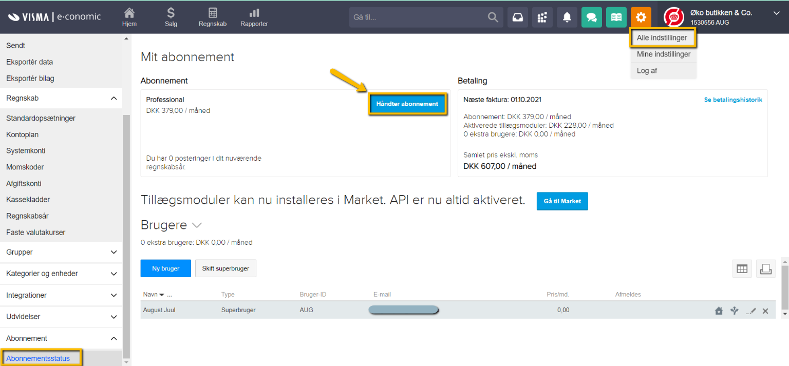Expand the Integrationer sidebar section
This screenshot has height=366, width=789.
pos(114,295)
